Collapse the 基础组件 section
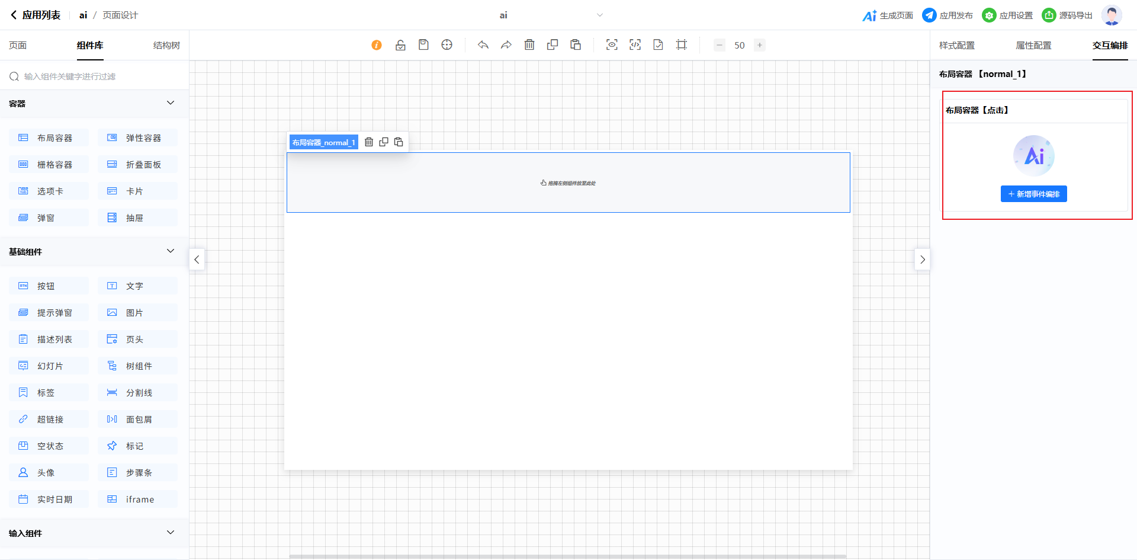 point(171,251)
